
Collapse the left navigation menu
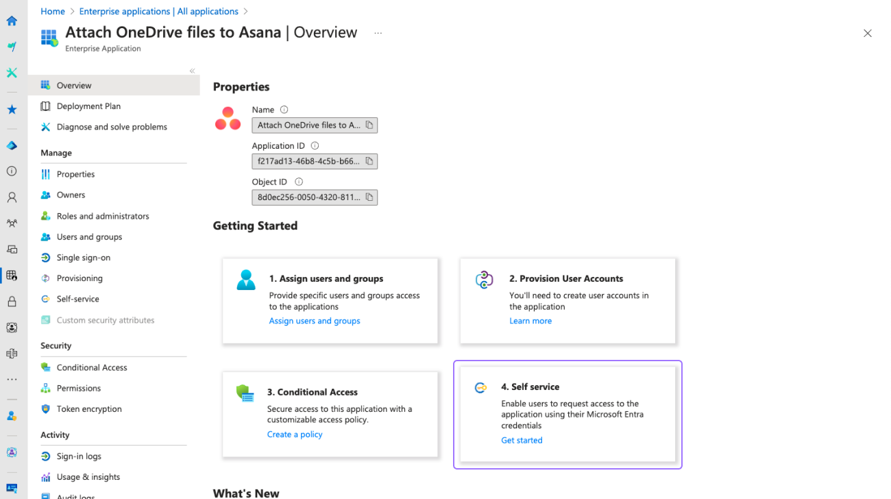point(192,71)
